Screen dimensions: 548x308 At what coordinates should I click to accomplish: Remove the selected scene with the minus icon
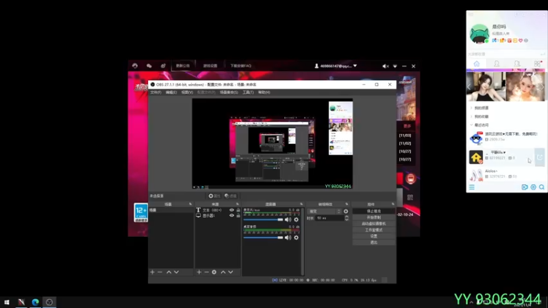(160, 272)
